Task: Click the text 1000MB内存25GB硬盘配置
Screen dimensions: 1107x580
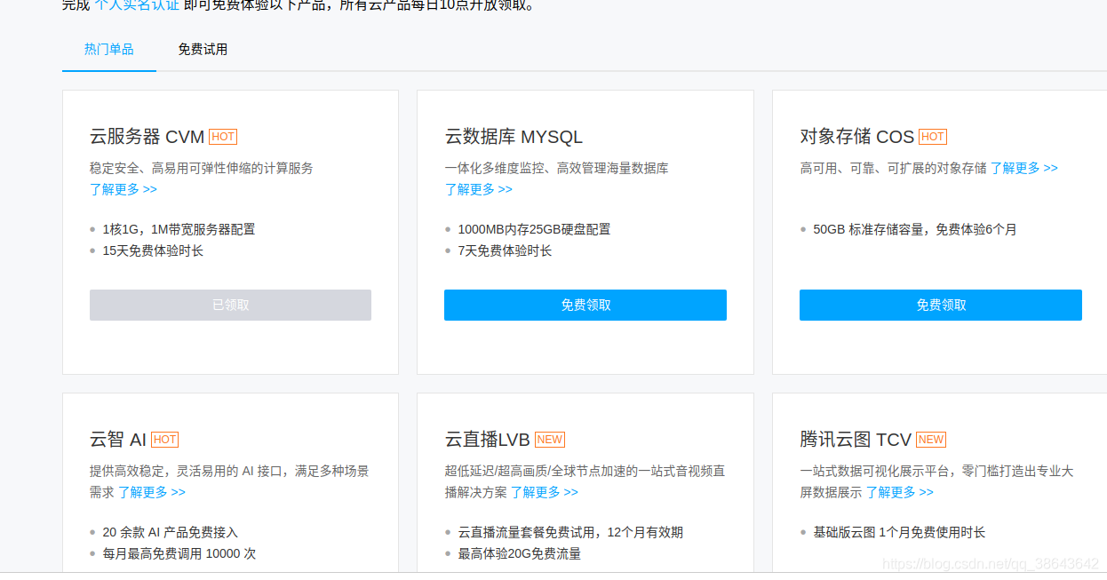Action: (534, 229)
